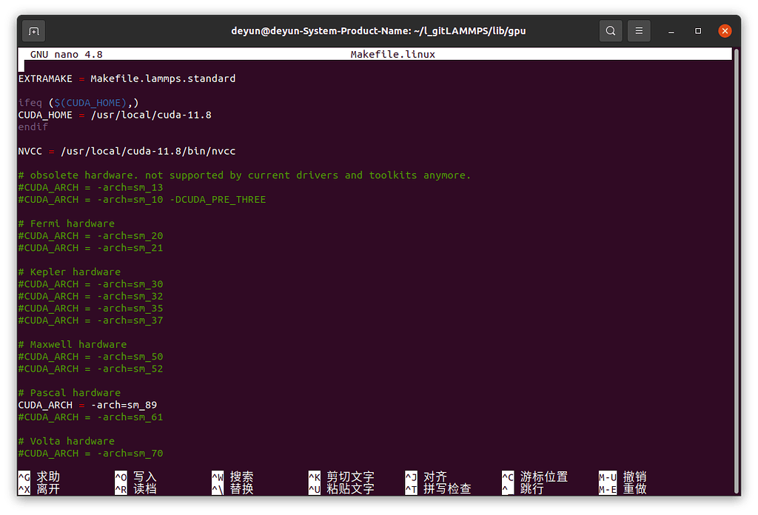Maximize the terminal window
758x515 pixels.
coord(698,31)
